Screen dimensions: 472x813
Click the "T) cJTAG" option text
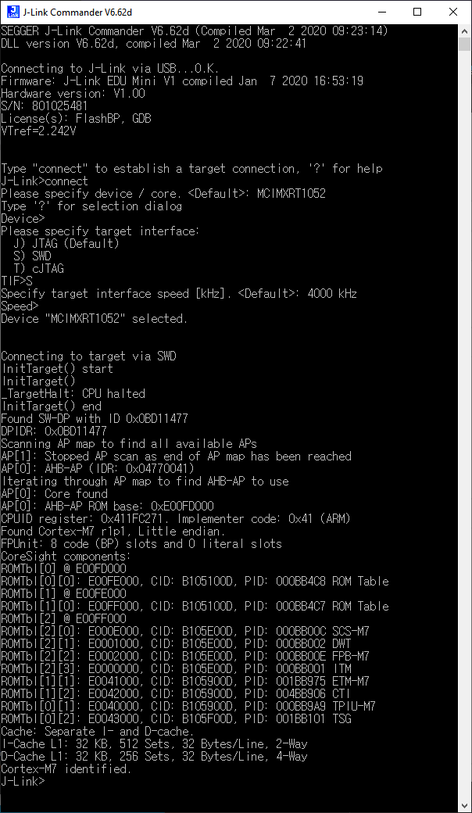coord(39,269)
